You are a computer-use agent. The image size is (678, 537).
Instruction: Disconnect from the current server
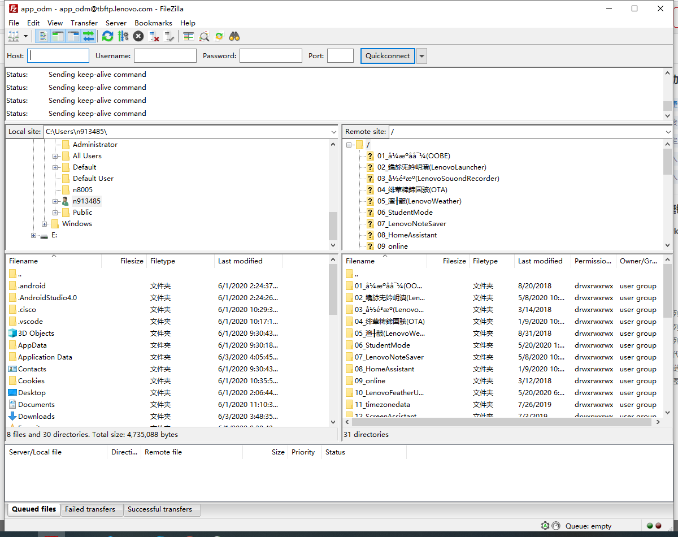[154, 36]
